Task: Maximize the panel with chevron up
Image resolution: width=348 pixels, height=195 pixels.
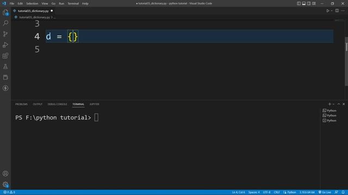Action: pyautogui.click(x=339, y=104)
